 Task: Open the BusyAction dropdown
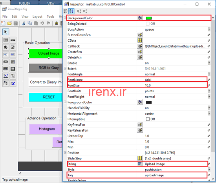click(x=209, y=29)
